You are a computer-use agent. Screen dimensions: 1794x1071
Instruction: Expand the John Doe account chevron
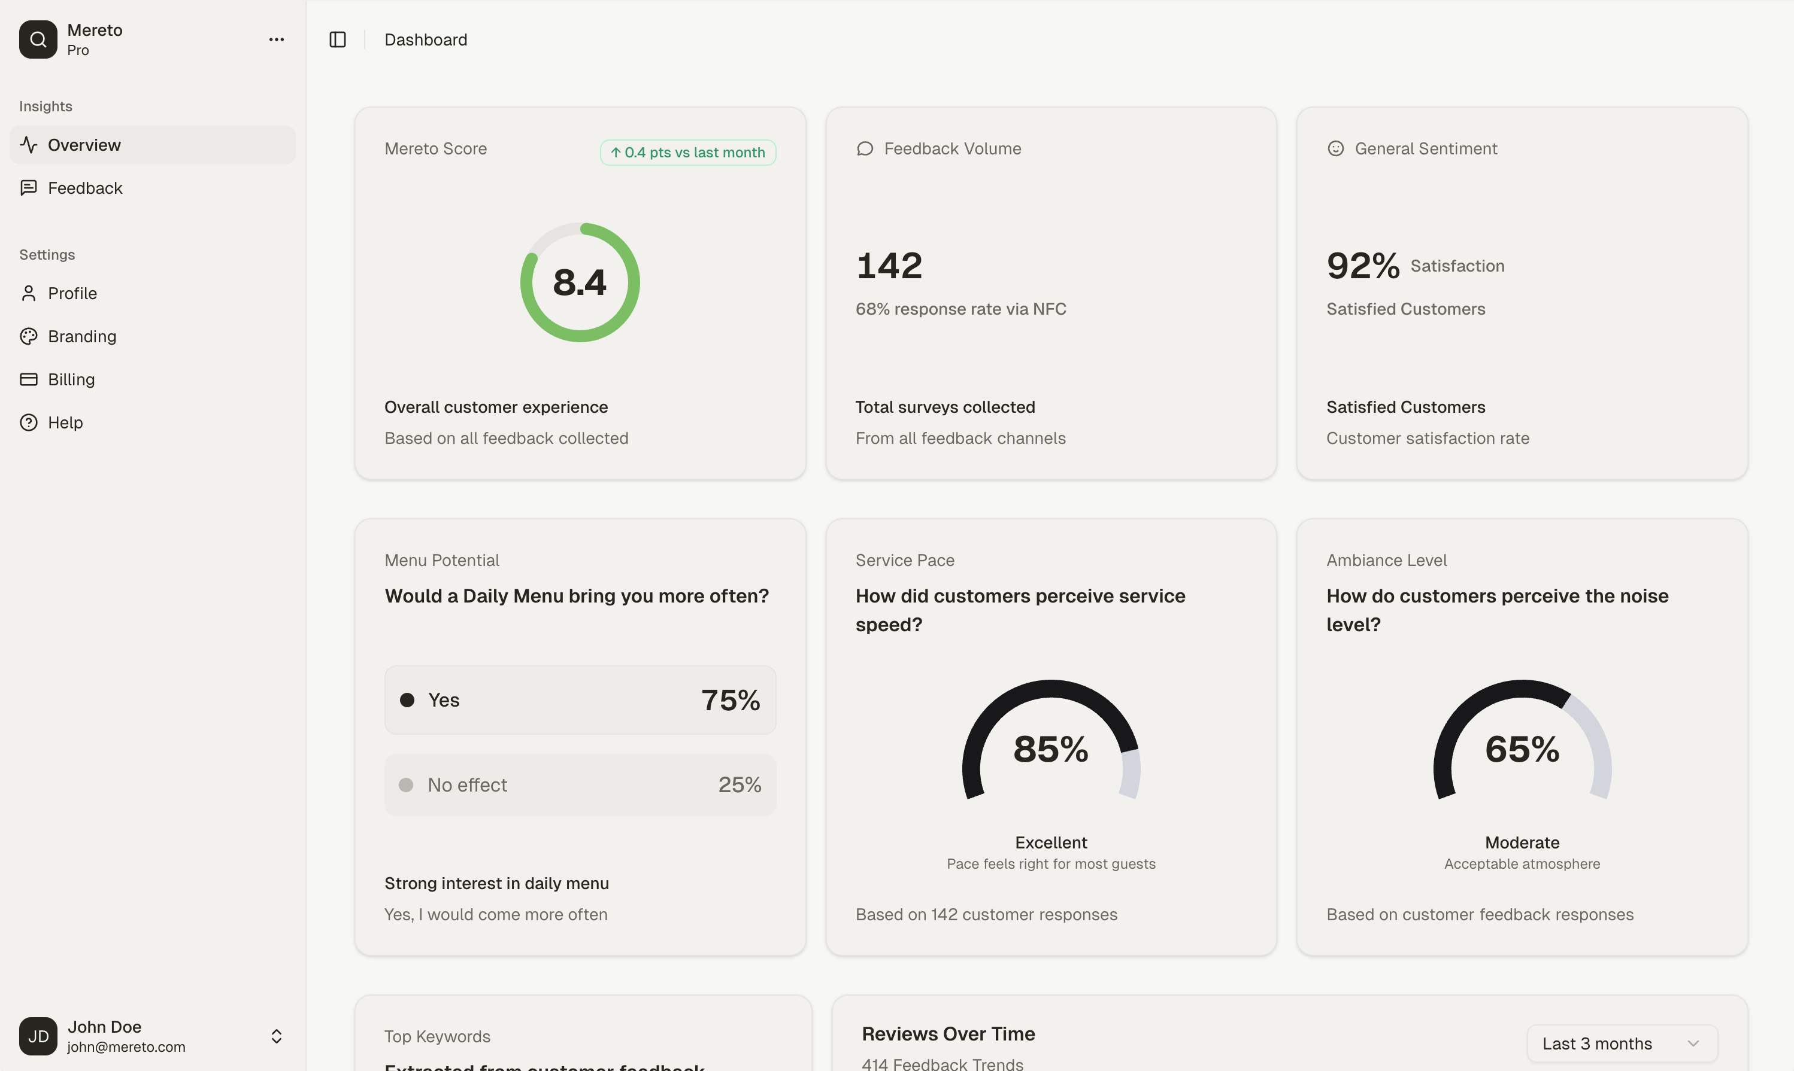click(277, 1036)
